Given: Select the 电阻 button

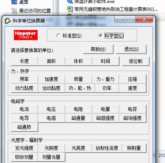Looking at the screenshot, I should coord(79,109).
